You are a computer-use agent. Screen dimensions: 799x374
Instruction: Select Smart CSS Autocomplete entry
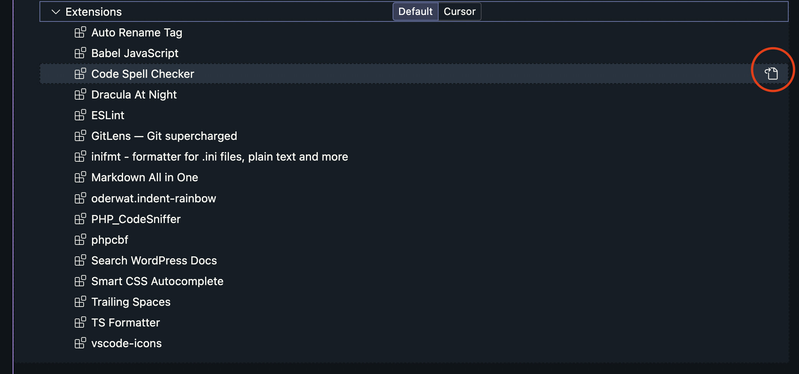click(157, 281)
